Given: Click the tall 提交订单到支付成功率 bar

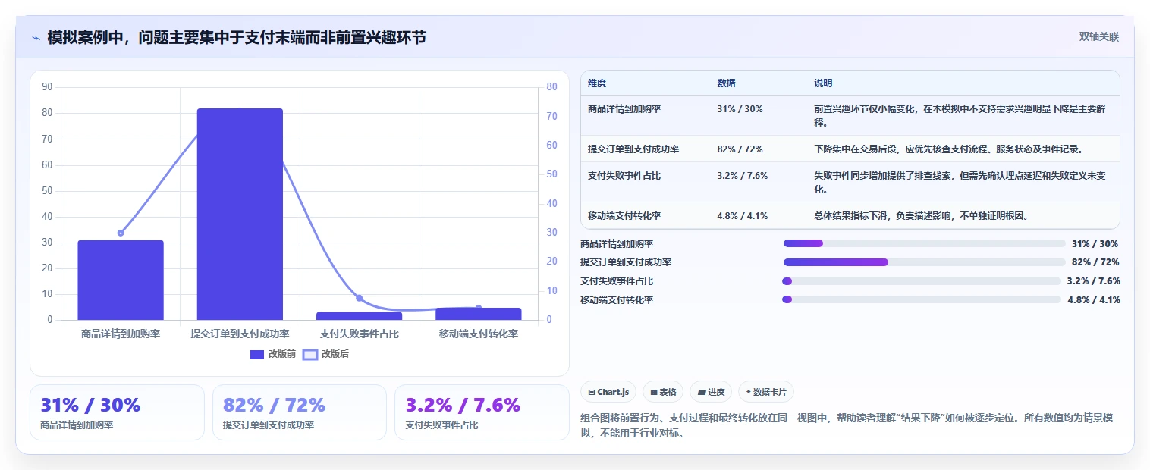Looking at the screenshot, I should (x=240, y=214).
